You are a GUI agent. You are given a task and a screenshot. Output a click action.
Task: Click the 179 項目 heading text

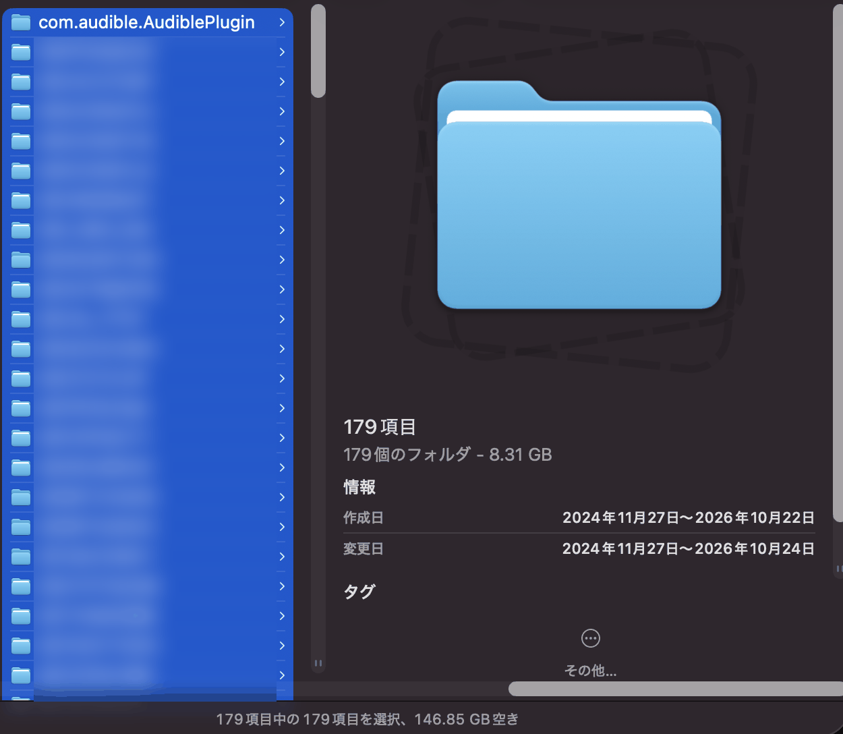pyautogui.click(x=380, y=427)
